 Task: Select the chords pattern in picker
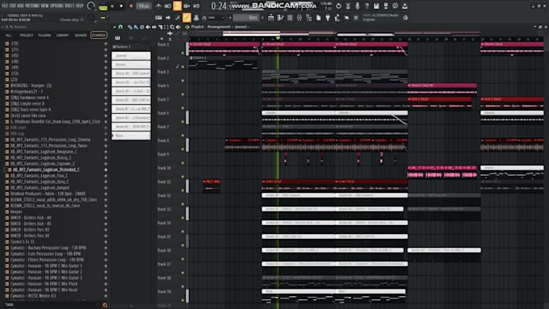131,56
